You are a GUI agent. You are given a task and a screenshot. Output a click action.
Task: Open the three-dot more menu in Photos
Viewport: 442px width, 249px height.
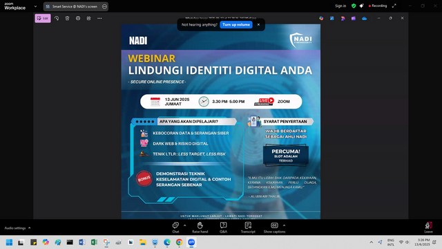tap(99, 18)
